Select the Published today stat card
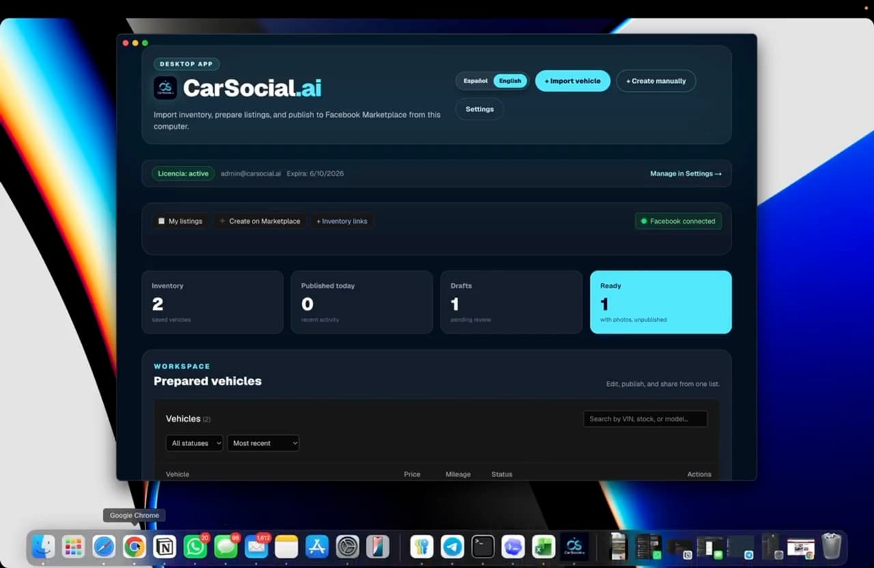The width and height of the screenshot is (874, 568). (x=362, y=302)
